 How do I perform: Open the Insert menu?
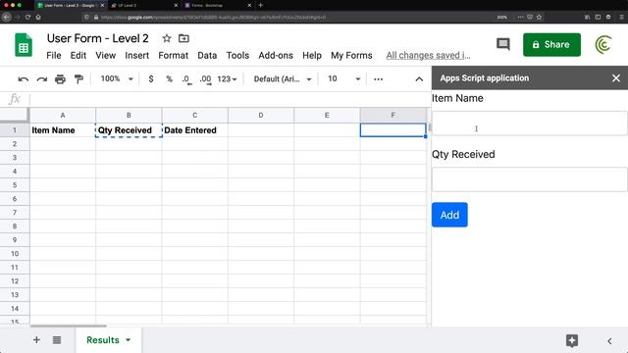tap(137, 55)
